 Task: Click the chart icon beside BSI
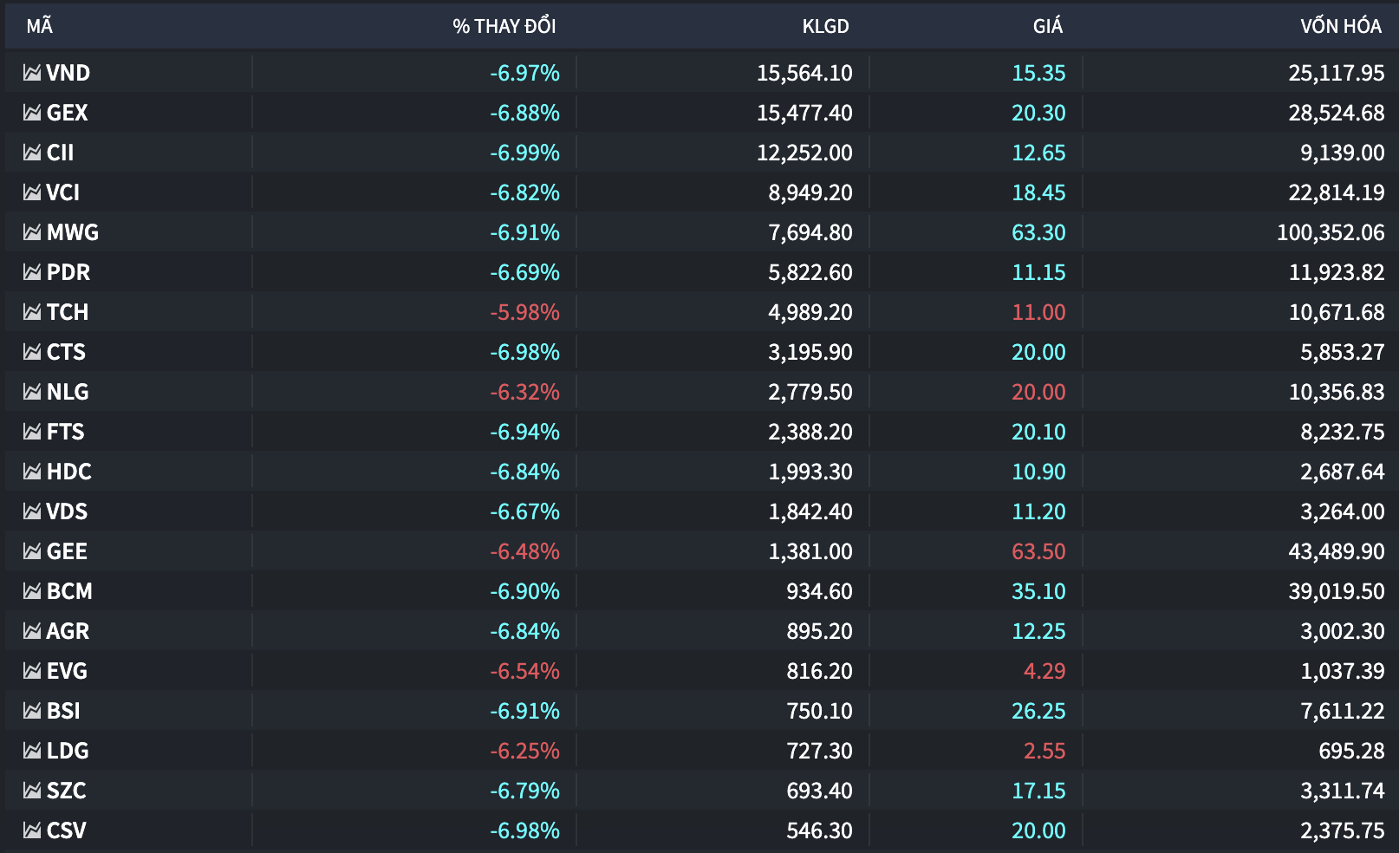(32, 711)
